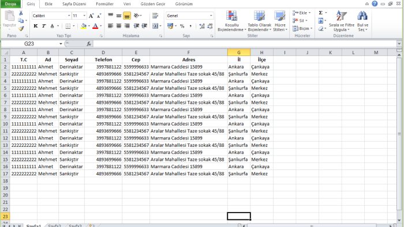The height and width of the screenshot is (227, 404).
Task: Click the Copy icon
Action: point(21,21)
